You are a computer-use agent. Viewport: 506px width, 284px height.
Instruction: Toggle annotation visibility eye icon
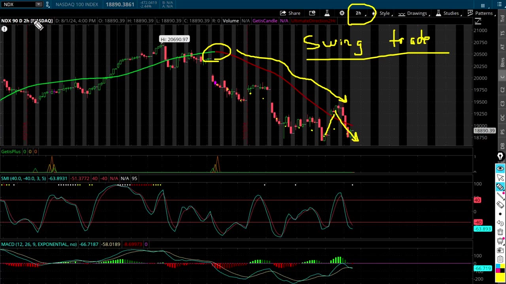tap(500, 168)
